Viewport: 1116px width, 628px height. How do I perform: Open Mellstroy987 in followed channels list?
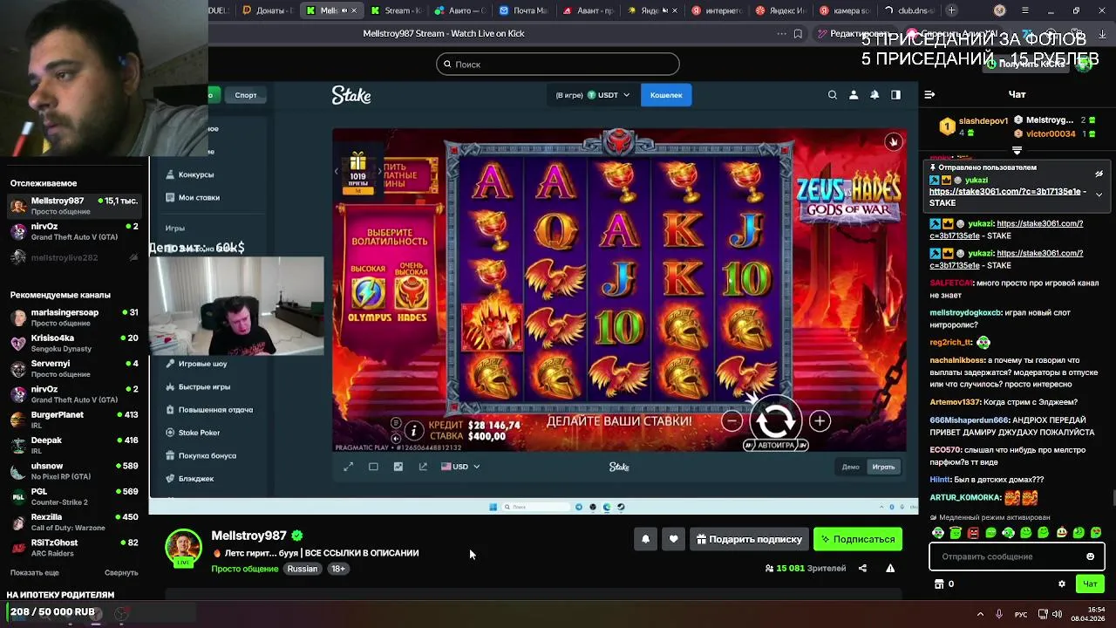pyautogui.click(x=74, y=206)
